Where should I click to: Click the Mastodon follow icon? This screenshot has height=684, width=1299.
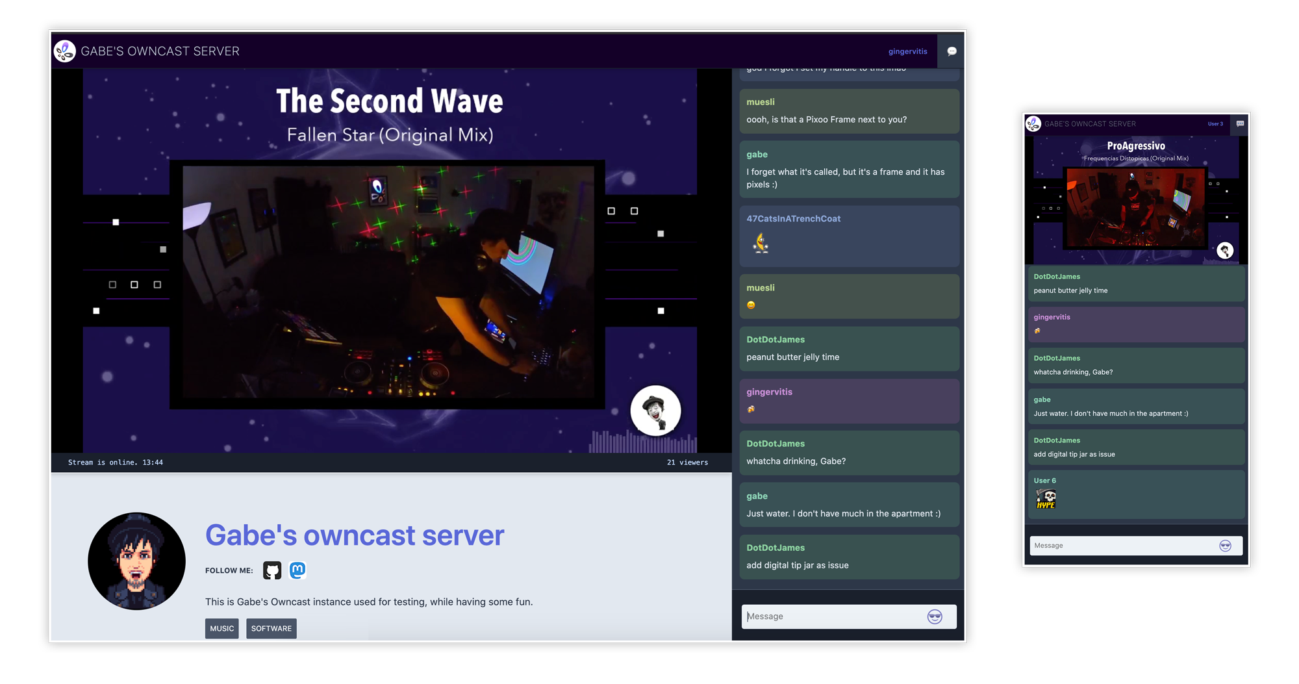pos(298,570)
